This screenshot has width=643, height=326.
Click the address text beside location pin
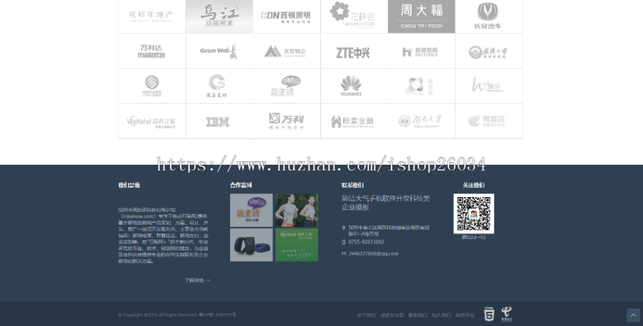[x=389, y=230]
